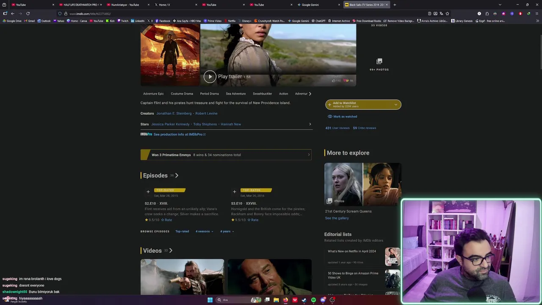This screenshot has height=305, width=542.
Task: Switch to the HALF LIFE DEATHMATCH tab
Action: coord(80,5)
